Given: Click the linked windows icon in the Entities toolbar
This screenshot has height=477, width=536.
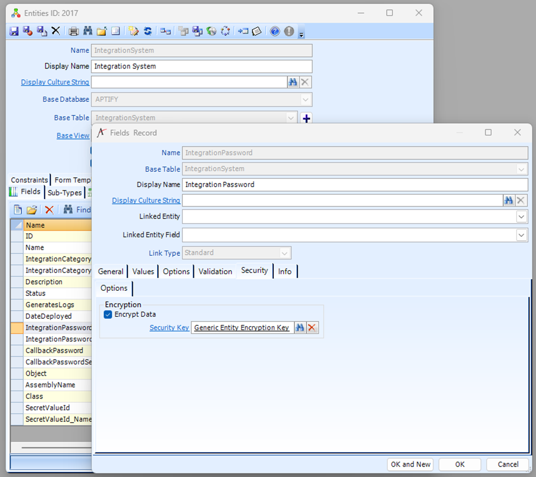Looking at the screenshot, I should (x=166, y=32).
